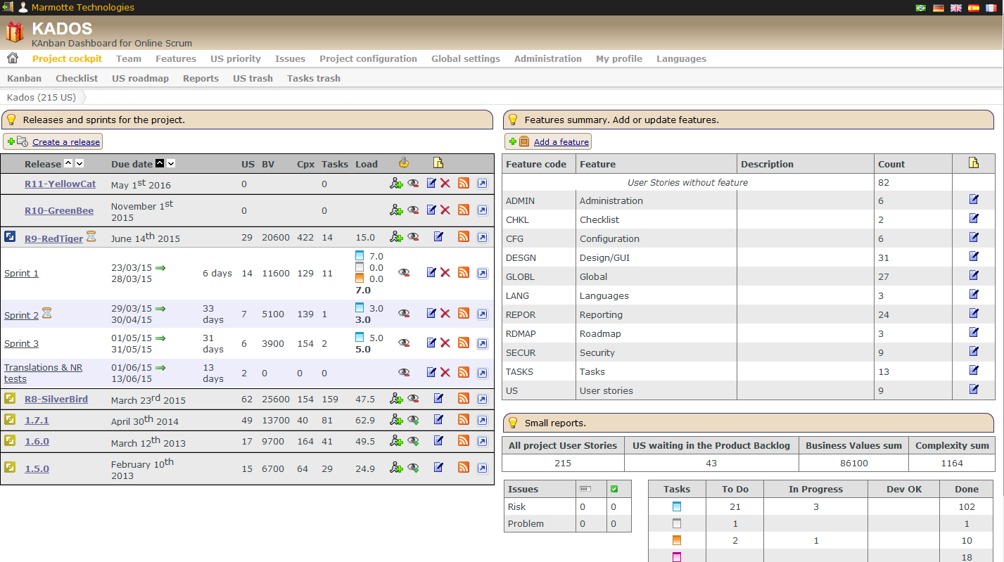This screenshot has width=1004, height=562.
Task: Open the RSS feed for R11-YellowCat release
Action: click(463, 183)
